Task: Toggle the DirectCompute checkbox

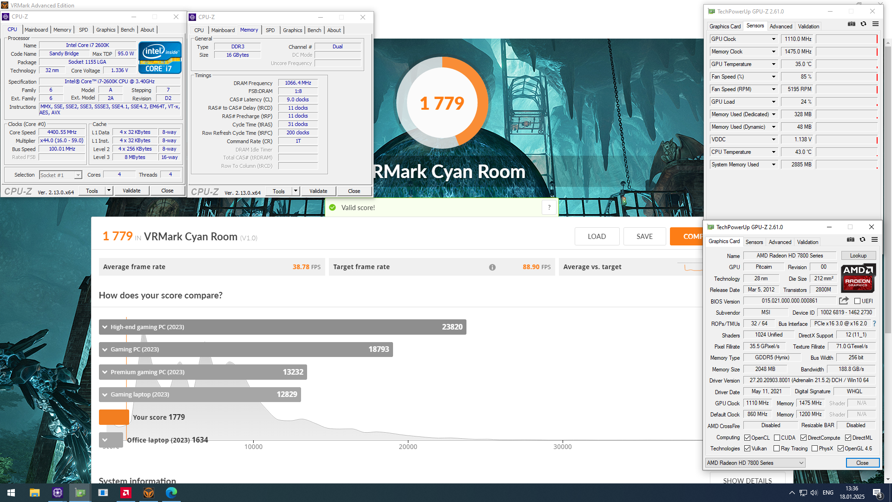Action: point(803,438)
